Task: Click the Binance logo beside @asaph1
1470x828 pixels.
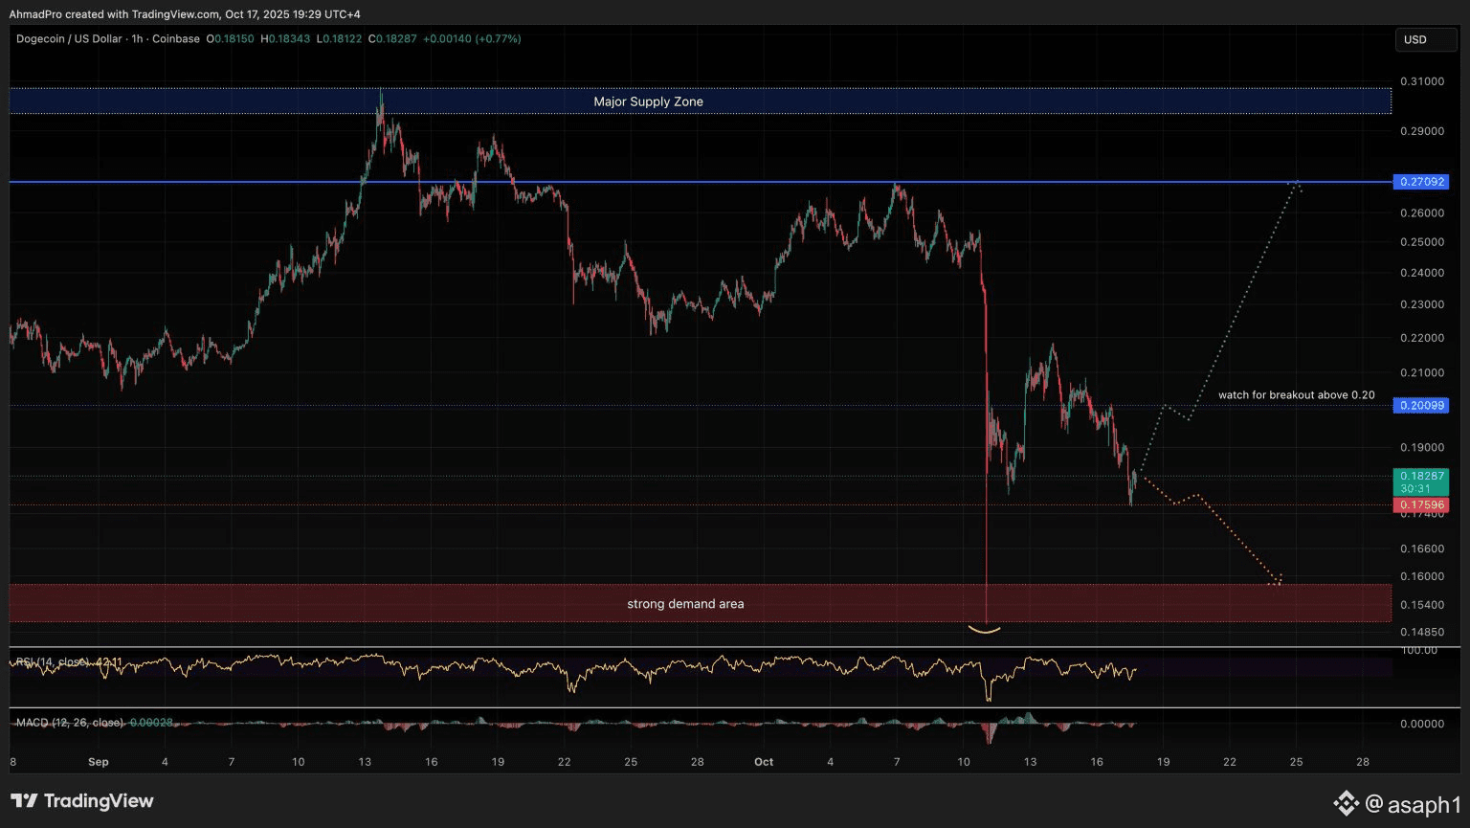Action: pyautogui.click(x=1346, y=803)
